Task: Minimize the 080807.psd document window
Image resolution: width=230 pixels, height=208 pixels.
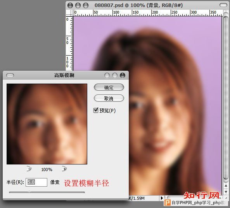Action: pyautogui.click(x=78, y=5)
